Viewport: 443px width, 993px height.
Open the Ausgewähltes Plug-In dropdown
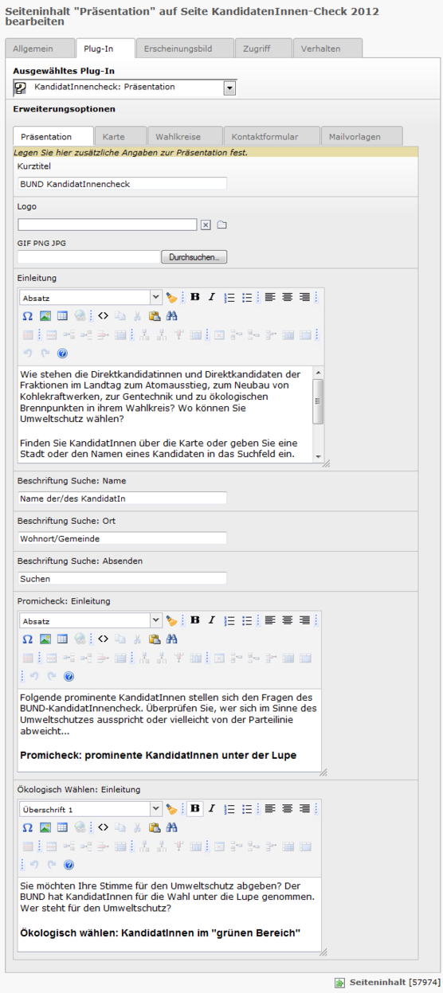[x=229, y=88]
